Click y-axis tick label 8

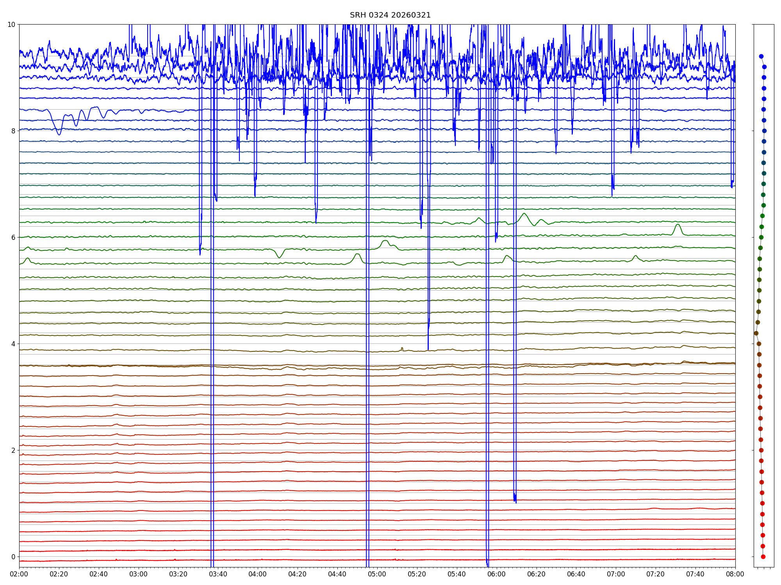[13, 131]
